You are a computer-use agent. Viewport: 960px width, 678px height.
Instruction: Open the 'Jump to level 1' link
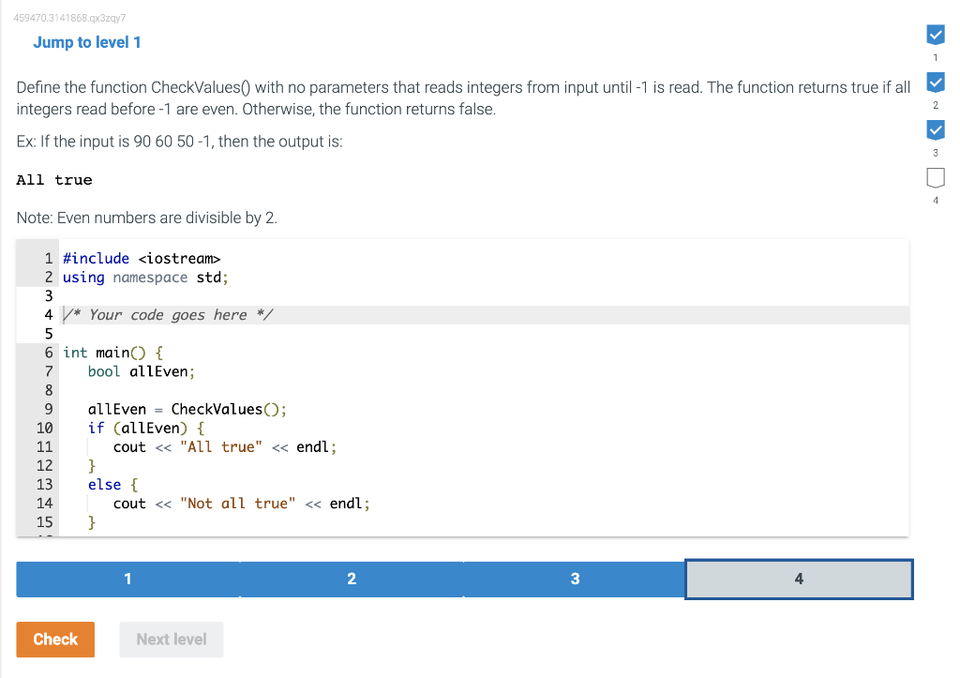point(87,42)
